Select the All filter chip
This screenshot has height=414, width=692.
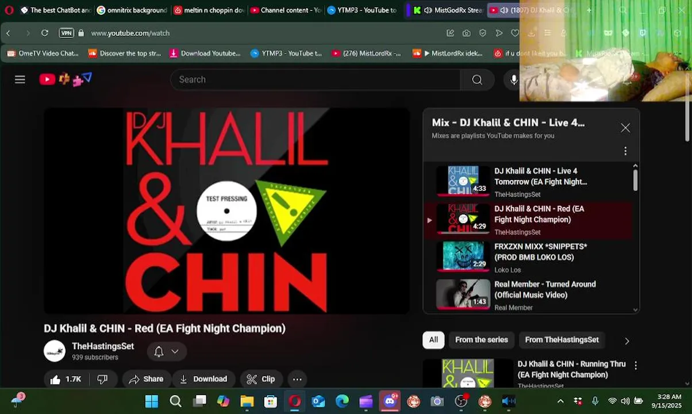coord(433,340)
